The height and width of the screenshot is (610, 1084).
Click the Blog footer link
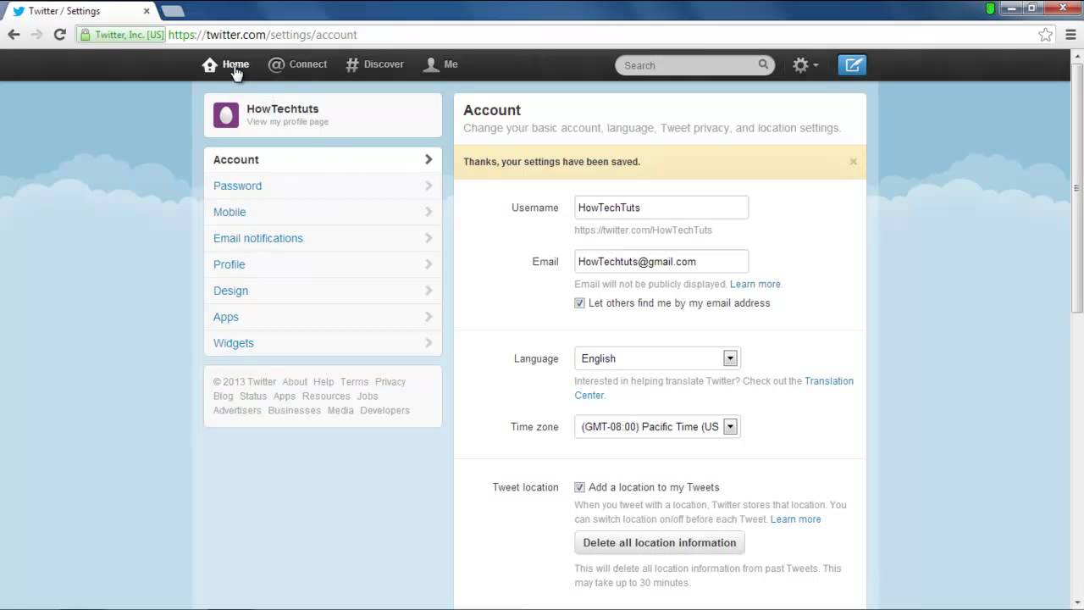223,396
